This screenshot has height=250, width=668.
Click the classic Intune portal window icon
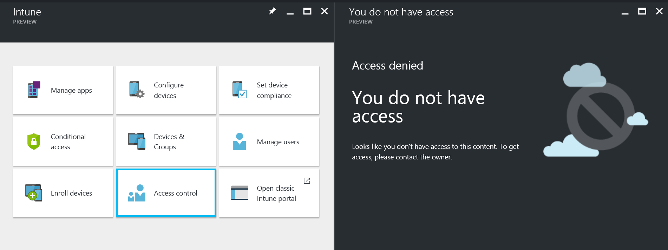[240, 193]
